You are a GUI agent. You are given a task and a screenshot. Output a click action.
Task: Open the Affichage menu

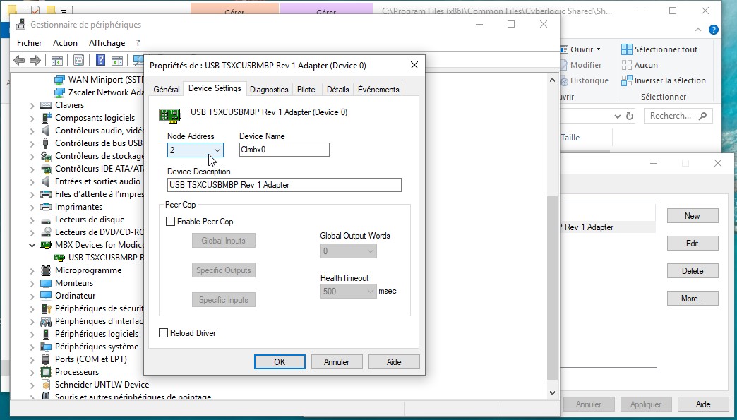107,43
